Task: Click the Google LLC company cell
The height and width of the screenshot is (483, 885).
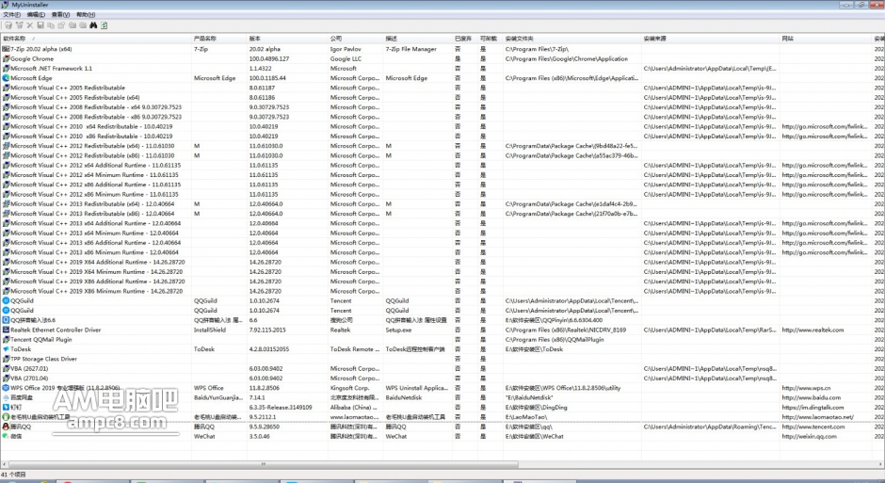Action: pyautogui.click(x=346, y=58)
